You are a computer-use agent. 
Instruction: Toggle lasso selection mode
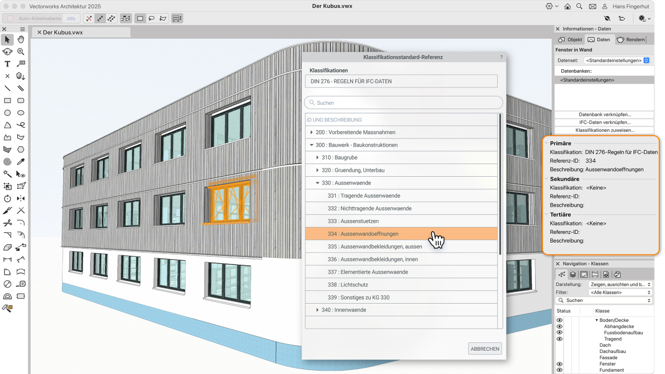click(151, 18)
